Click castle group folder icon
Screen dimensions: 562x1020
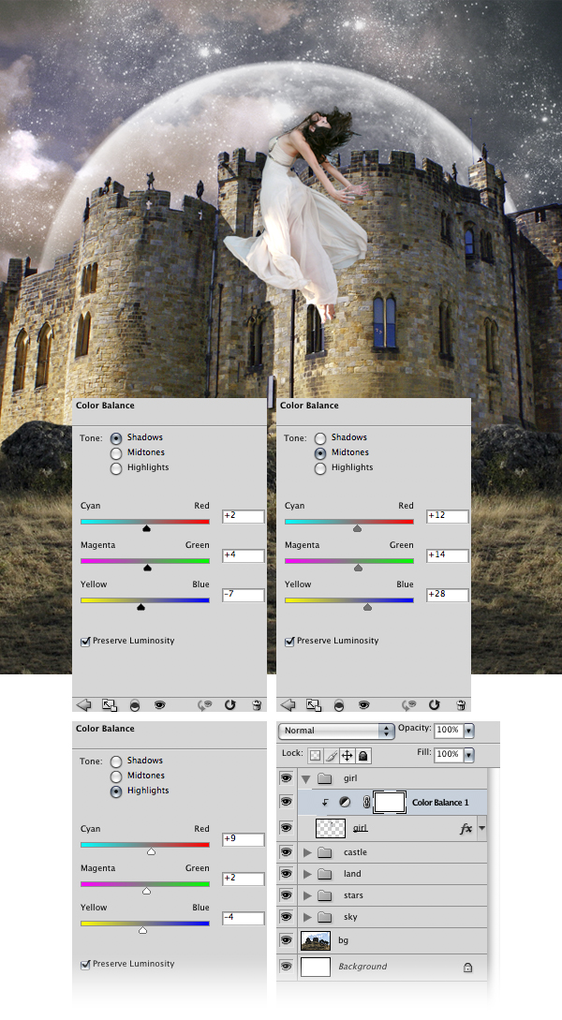point(325,852)
